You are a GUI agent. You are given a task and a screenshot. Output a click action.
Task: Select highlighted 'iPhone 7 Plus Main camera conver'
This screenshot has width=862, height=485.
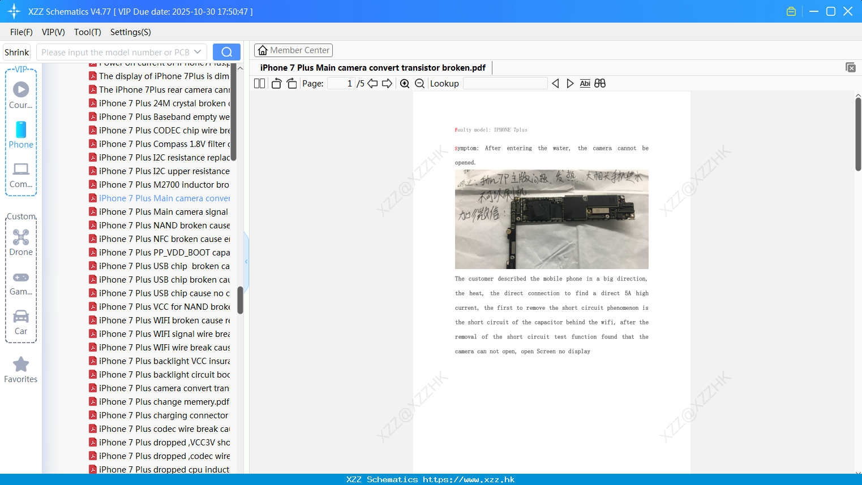pyautogui.click(x=164, y=198)
